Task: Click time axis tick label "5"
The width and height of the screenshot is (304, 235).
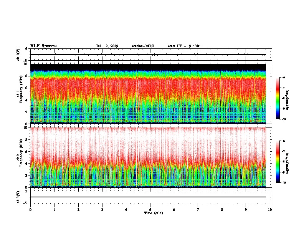Action: click(x=150, y=210)
